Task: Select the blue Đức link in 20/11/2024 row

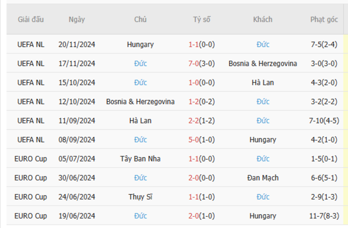Action: (263, 44)
